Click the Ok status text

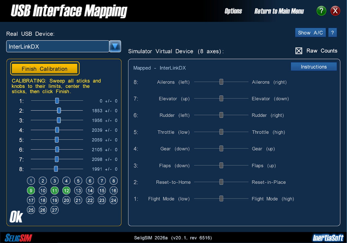(x=16, y=217)
